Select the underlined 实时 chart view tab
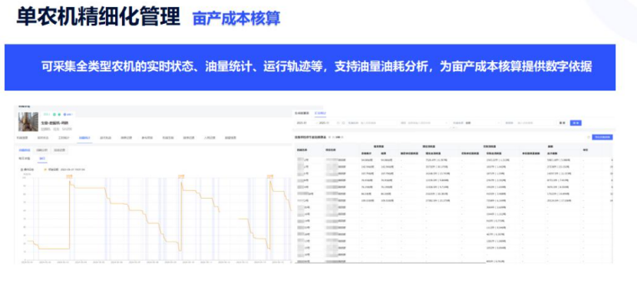 [42, 159]
